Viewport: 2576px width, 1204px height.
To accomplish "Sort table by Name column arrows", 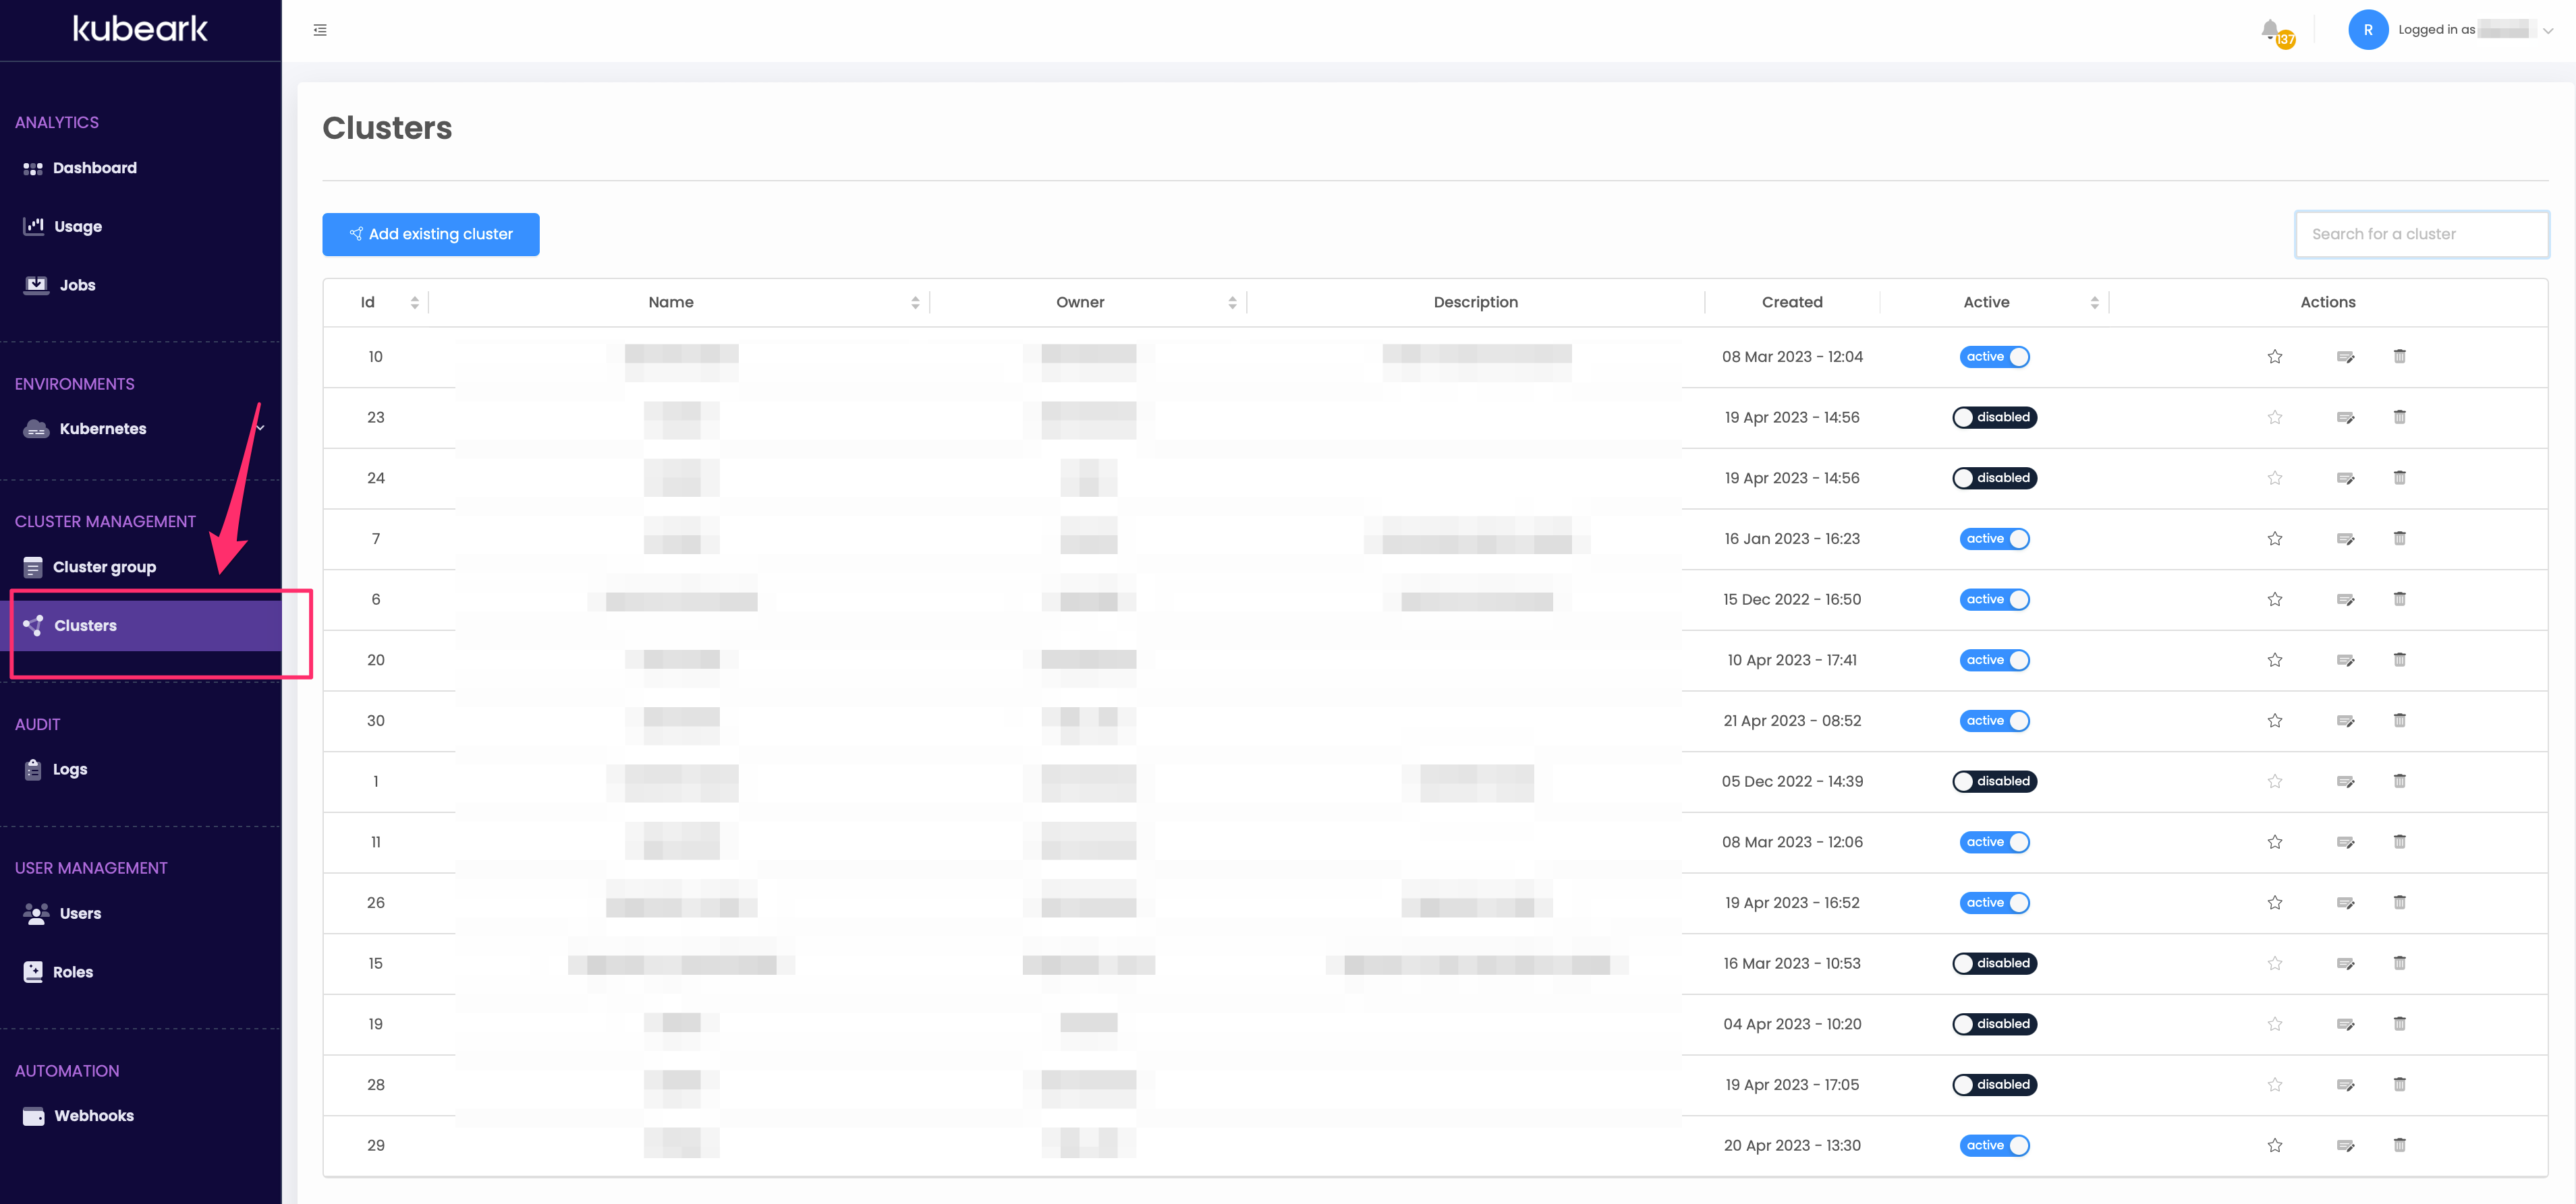I will pyautogui.click(x=915, y=303).
